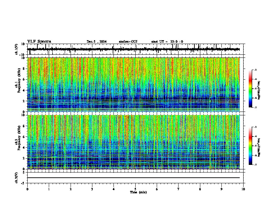The width and height of the screenshot is (274, 212).
Task: Click the 'ch.3(V)' axis label
Action: [x=17, y=178]
